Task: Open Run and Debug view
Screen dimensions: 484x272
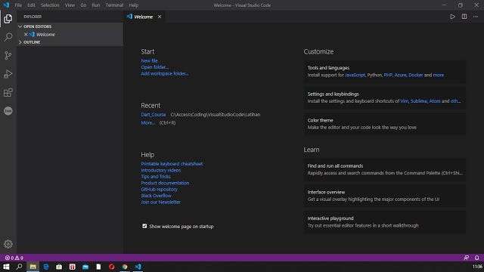Action: click(x=8, y=74)
